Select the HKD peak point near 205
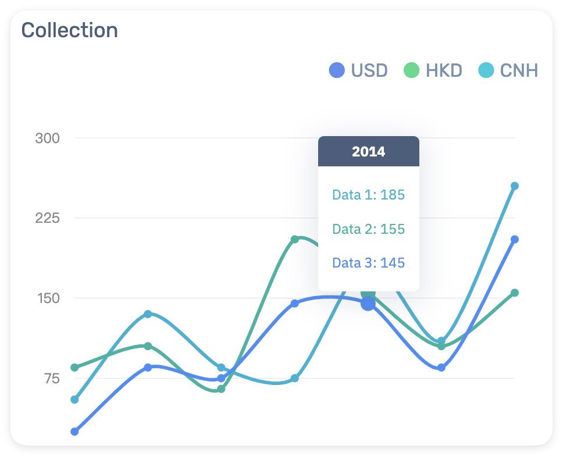The image size is (563, 456). tap(294, 240)
